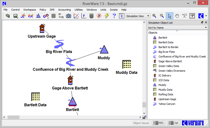Click the link editor chain icon
Image resolution: width=210 pixels, height=128 pixels.
pyautogui.click(x=46, y=16)
